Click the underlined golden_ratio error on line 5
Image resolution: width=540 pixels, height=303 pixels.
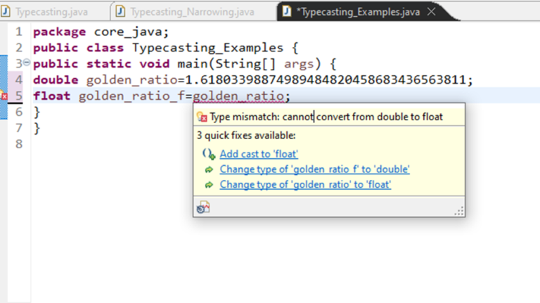click(238, 96)
